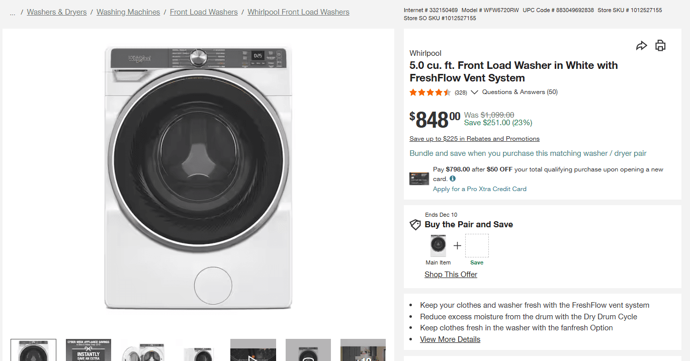Screen dimensions: 690x361
Task: Click Shop This Offer
Action: pyautogui.click(x=451, y=274)
